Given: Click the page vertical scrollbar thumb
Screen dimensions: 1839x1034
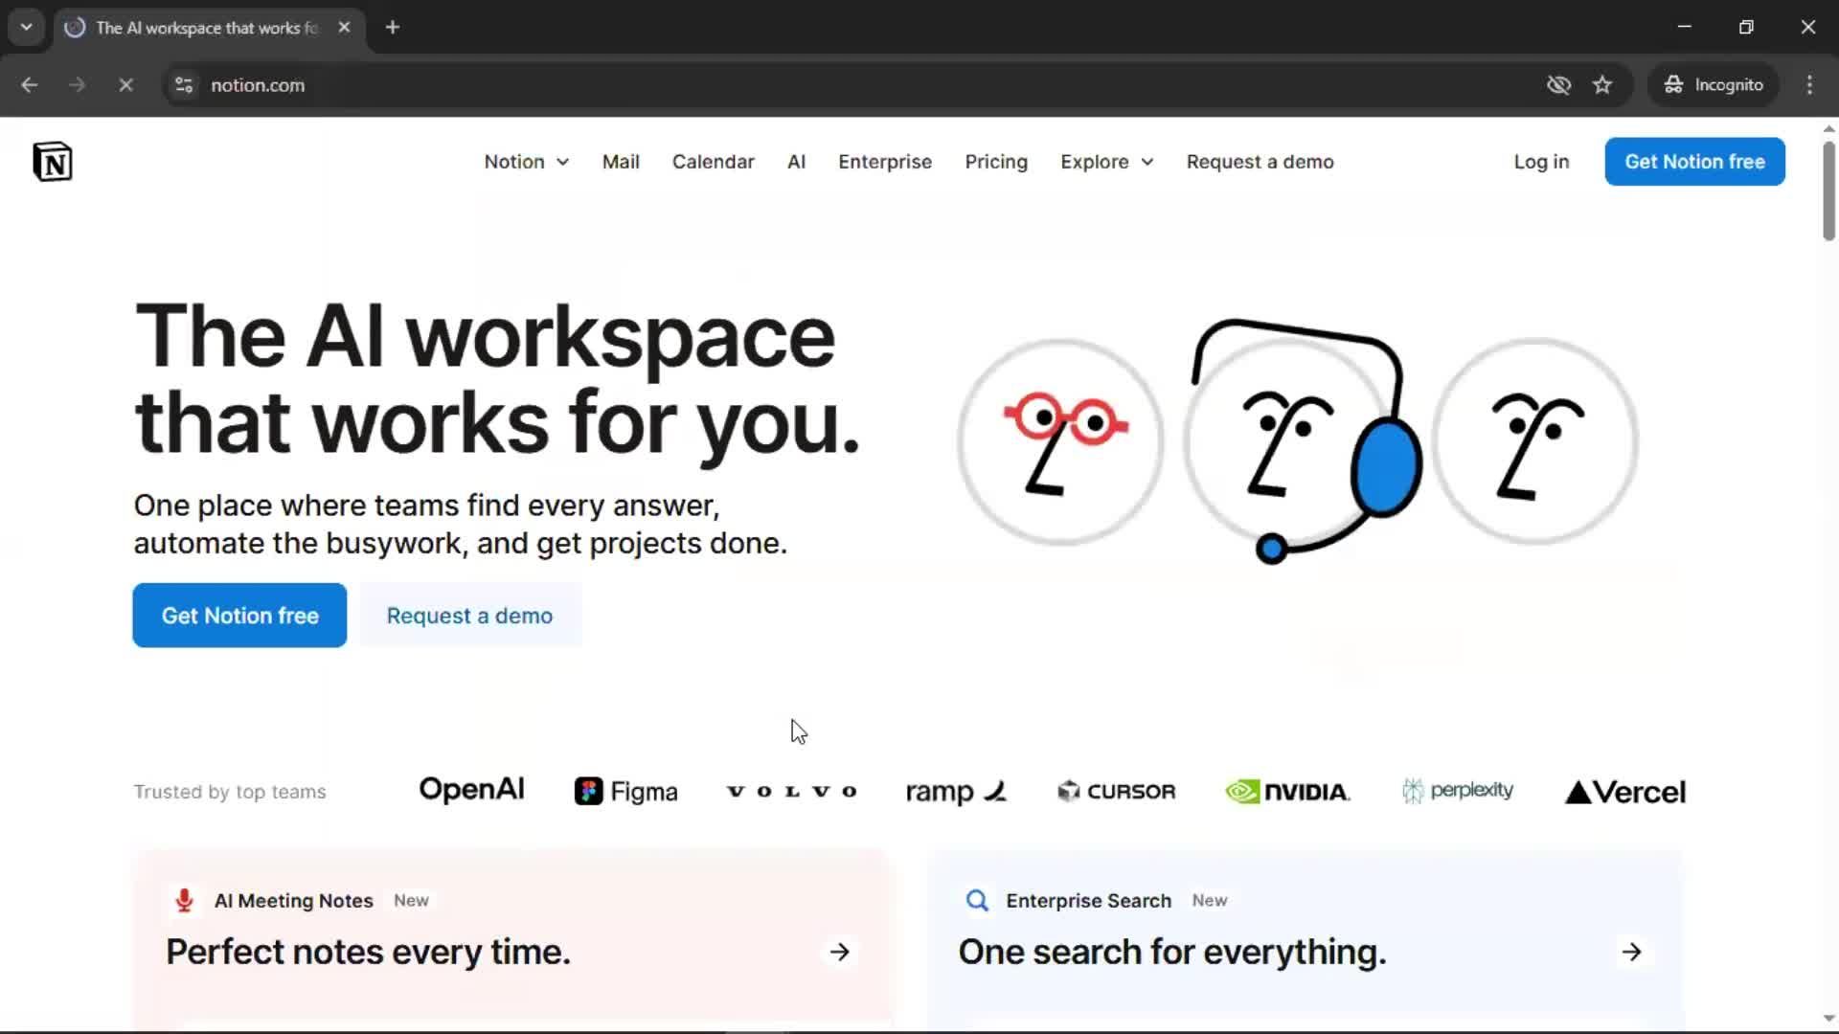Looking at the screenshot, I should (1828, 190).
